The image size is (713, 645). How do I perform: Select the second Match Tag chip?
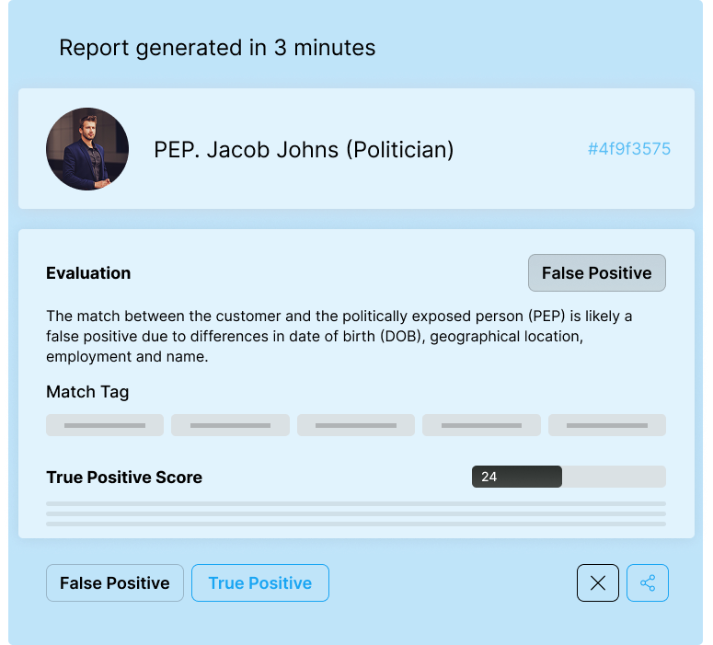pos(230,425)
